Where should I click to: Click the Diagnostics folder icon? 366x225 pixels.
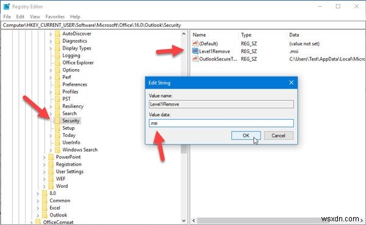[x=57, y=41]
